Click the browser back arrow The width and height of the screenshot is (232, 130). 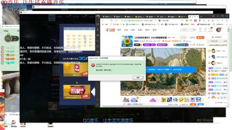[103, 21]
